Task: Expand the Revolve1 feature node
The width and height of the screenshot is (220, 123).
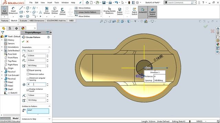Action: click(x=2, y=71)
